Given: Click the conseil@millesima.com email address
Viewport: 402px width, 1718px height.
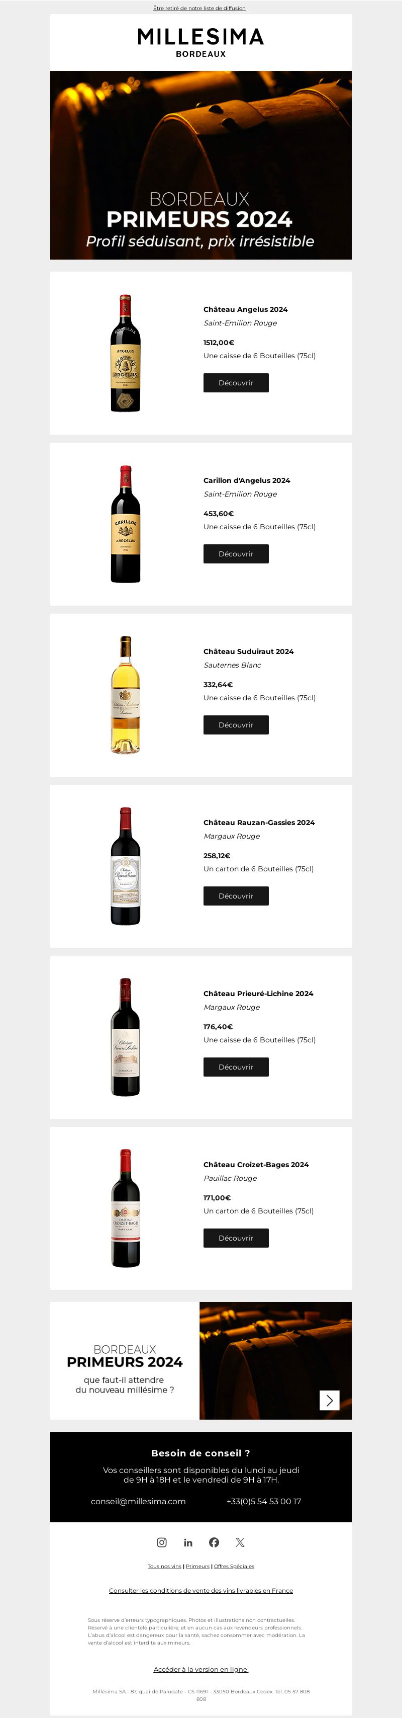Looking at the screenshot, I should coord(138,1501).
